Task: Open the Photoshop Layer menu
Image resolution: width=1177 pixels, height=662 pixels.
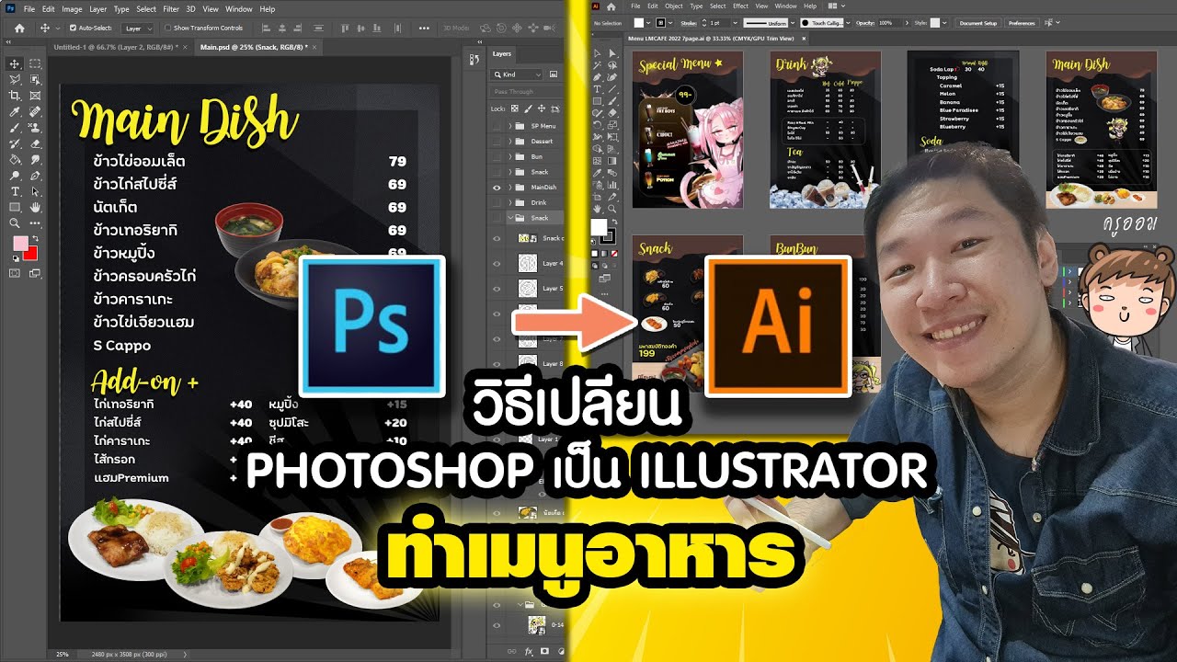Action: point(98,9)
